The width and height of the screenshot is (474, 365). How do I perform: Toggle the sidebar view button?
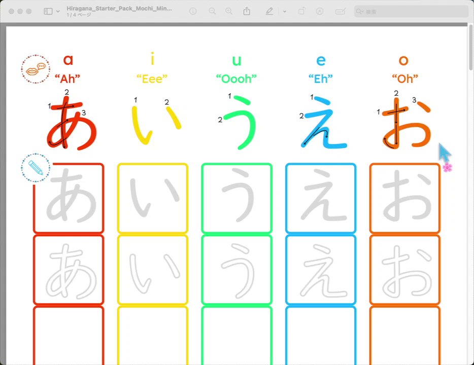pyautogui.click(x=48, y=12)
